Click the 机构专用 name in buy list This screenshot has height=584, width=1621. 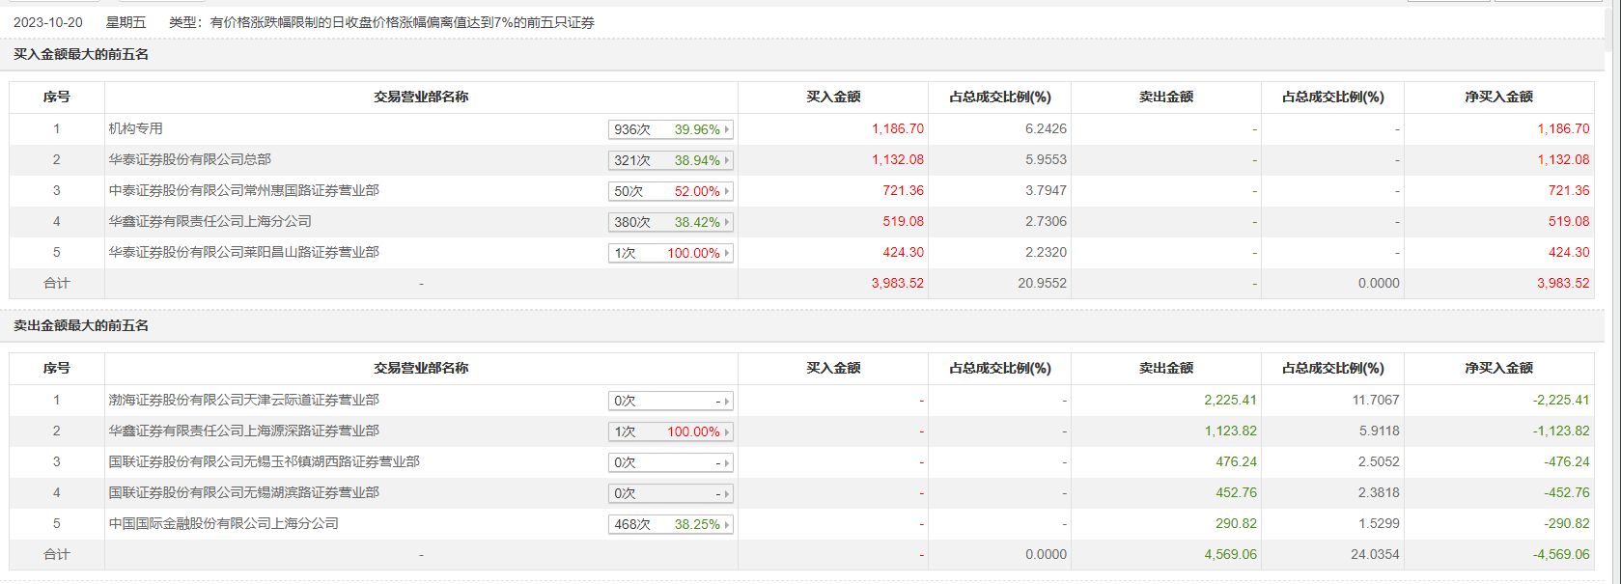[x=136, y=128]
